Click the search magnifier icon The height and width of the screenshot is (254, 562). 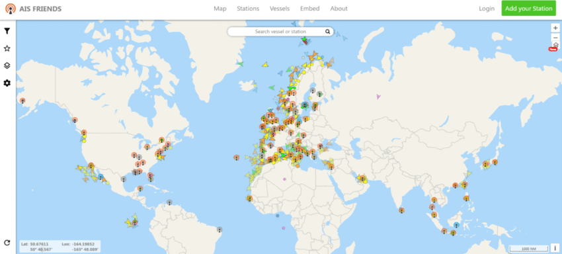pos(327,32)
